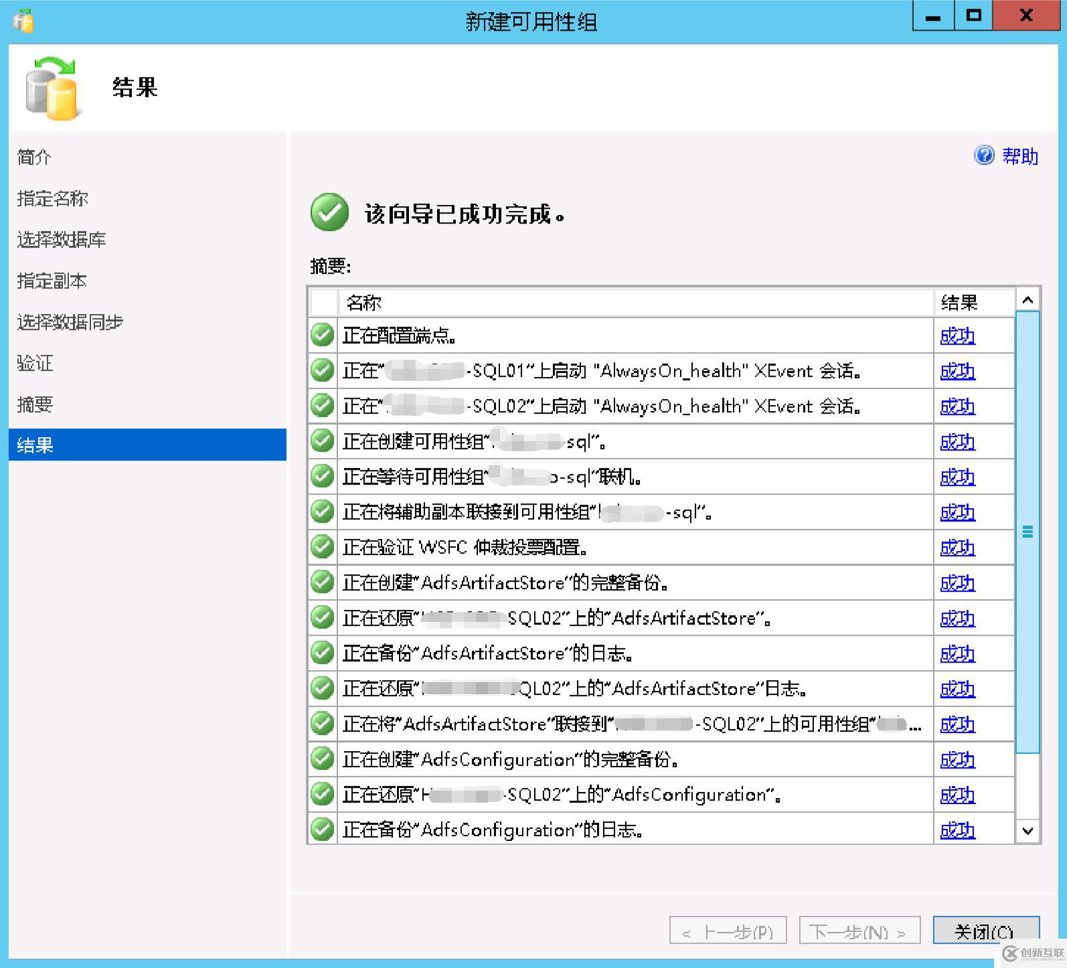
Task: Click the large green wizard success icon
Action: click(329, 212)
